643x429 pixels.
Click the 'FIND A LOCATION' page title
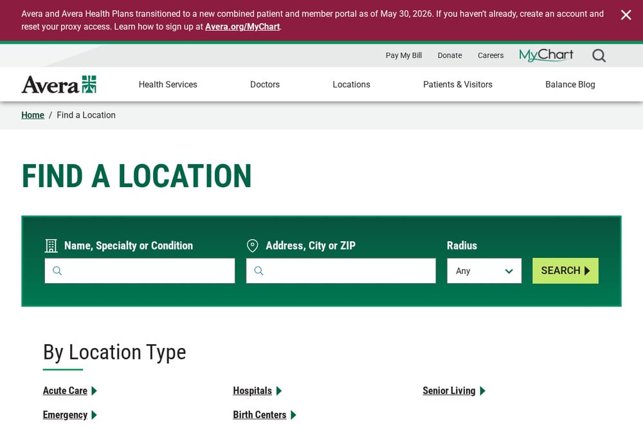pyautogui.click(x=136, y=176)
